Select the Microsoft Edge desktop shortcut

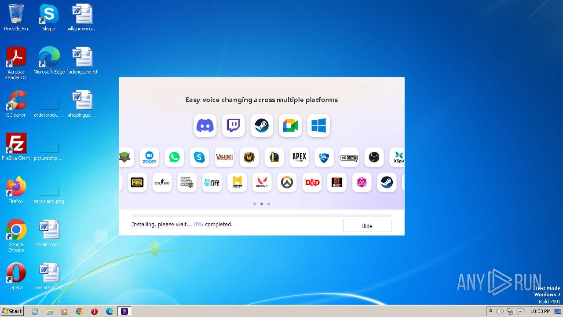pos(49,61)
